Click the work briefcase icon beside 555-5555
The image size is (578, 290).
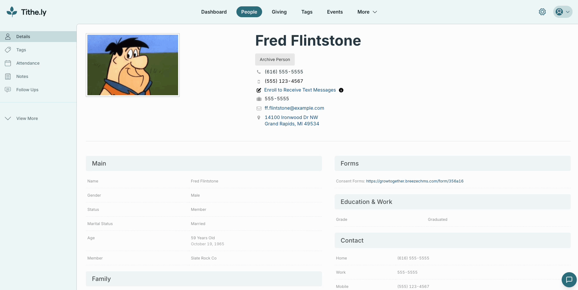point(259,99)
